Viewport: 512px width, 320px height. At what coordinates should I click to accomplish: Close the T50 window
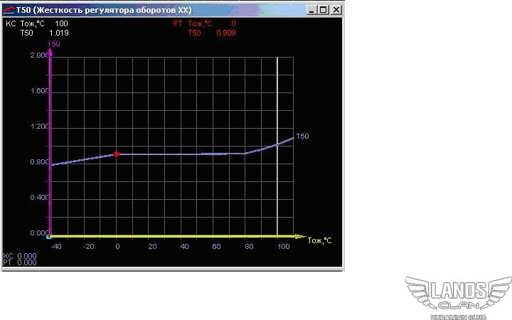[336, 10]
